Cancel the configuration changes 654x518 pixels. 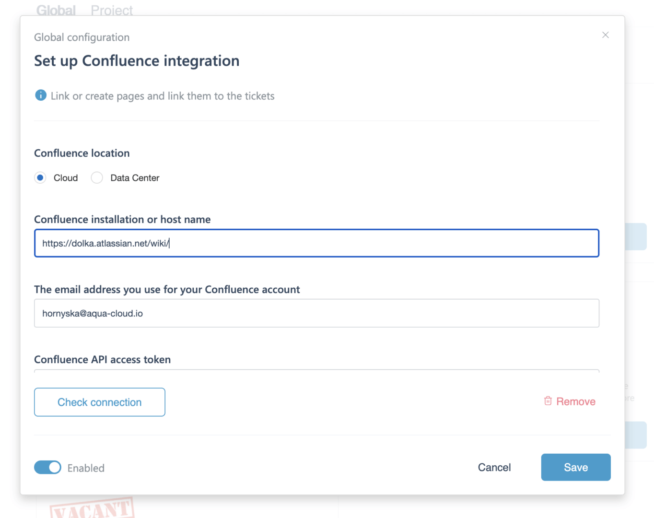click(494, 467)
